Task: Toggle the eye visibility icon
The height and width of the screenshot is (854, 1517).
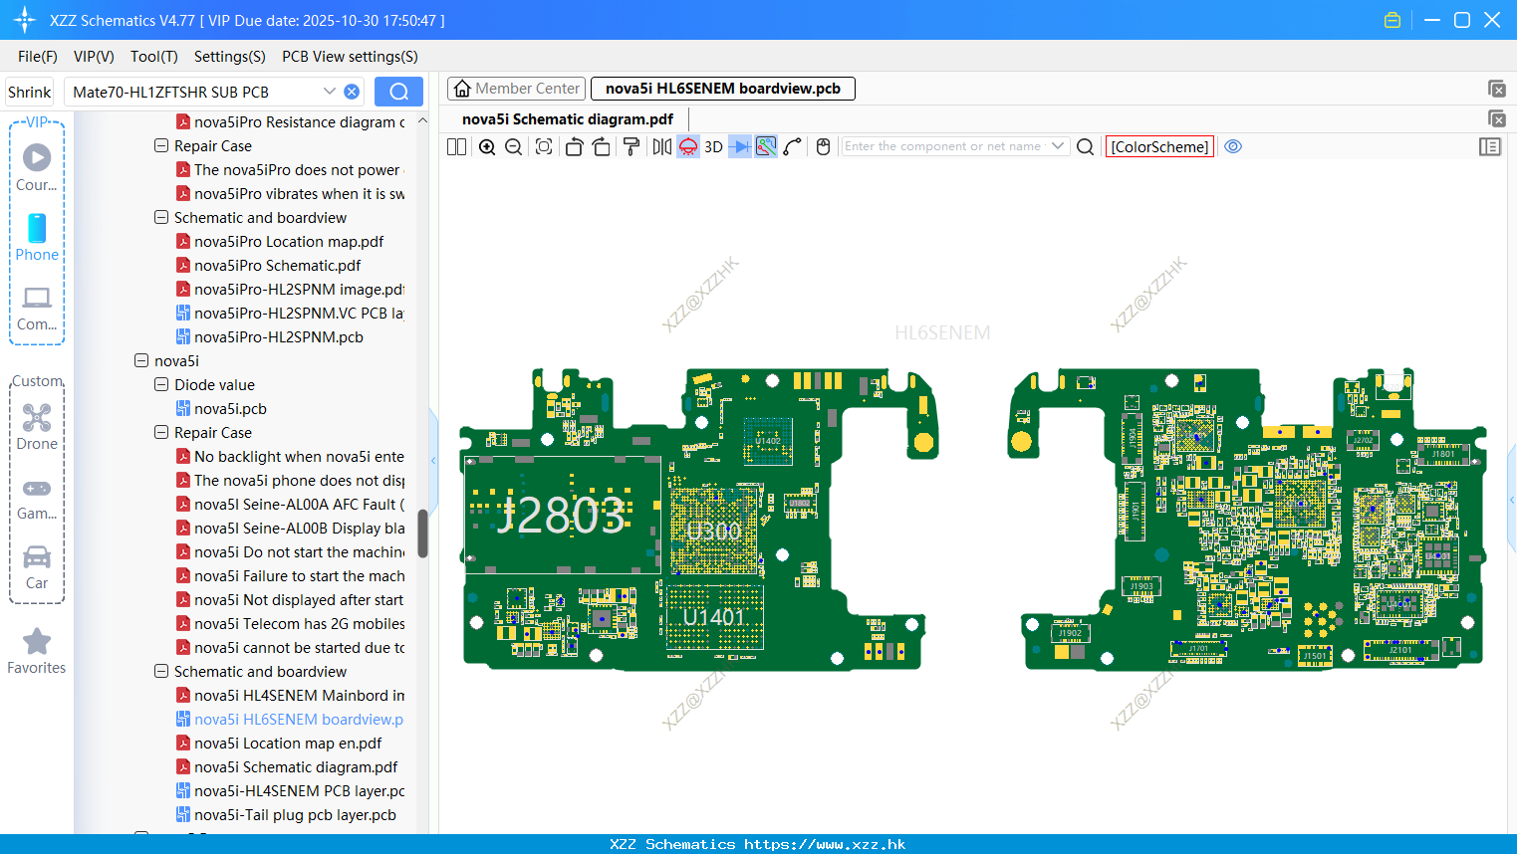Action: (1233, 146)
